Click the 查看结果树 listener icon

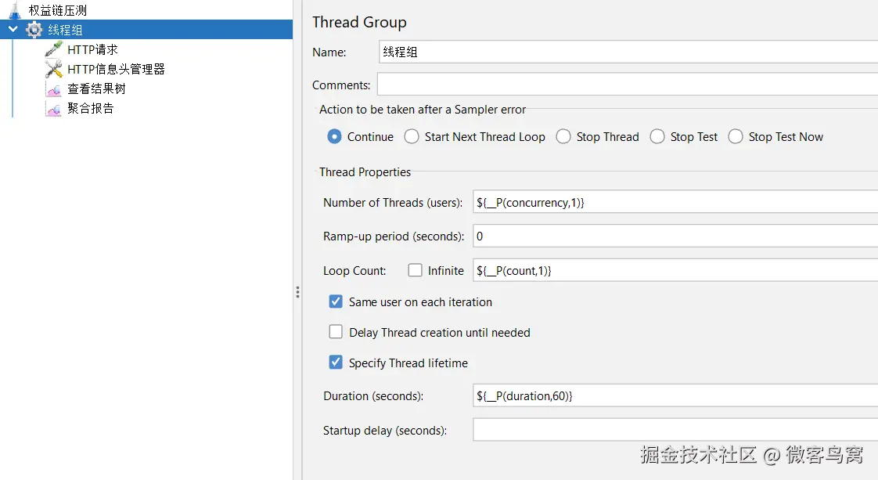[53, 89]
